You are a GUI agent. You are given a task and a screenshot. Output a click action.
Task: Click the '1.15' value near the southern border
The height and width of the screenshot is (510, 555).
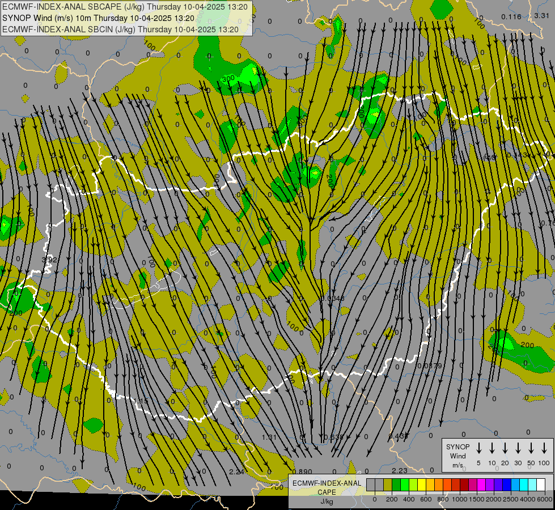point(141,401)
